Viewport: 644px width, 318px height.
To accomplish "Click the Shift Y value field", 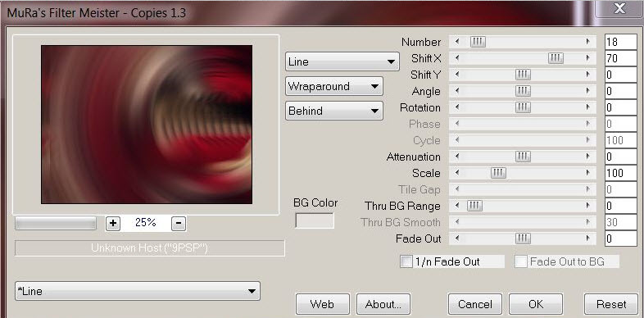I will (x=620, y=75).
